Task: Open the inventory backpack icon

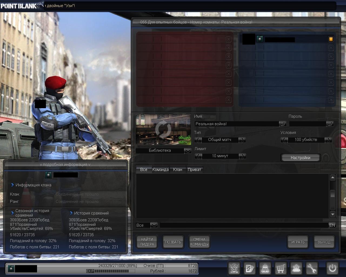Action: [265, 268]
